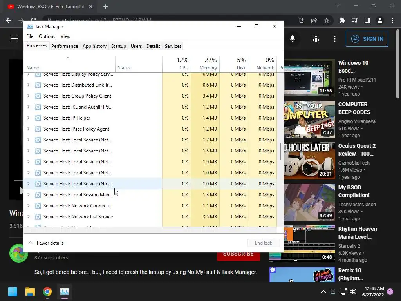This screenshot has height=301, width=401.
Task: Expand Service Host: IKE and AuthIP IPs... row
Action: tap(28, 107)
